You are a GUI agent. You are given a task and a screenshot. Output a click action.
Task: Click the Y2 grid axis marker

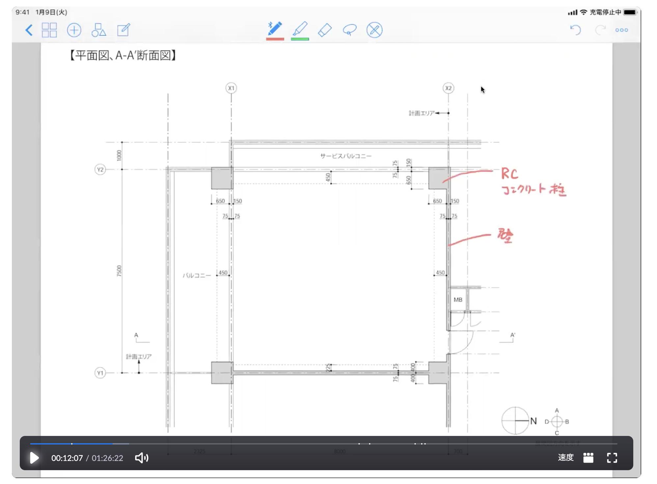pyautogui.click(x=100, y=170)
